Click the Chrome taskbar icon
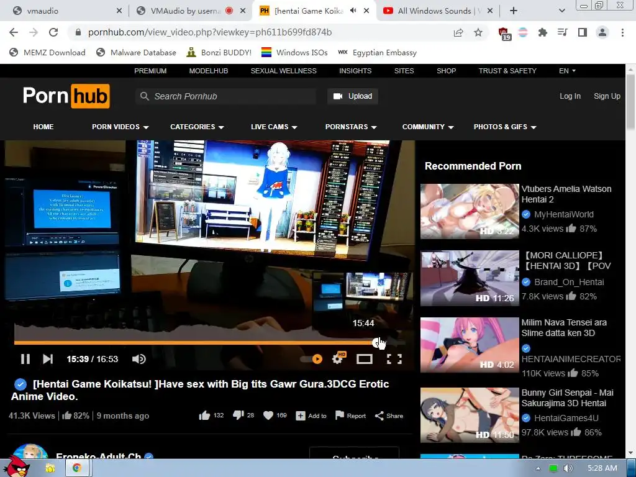 tap(76, 468)
